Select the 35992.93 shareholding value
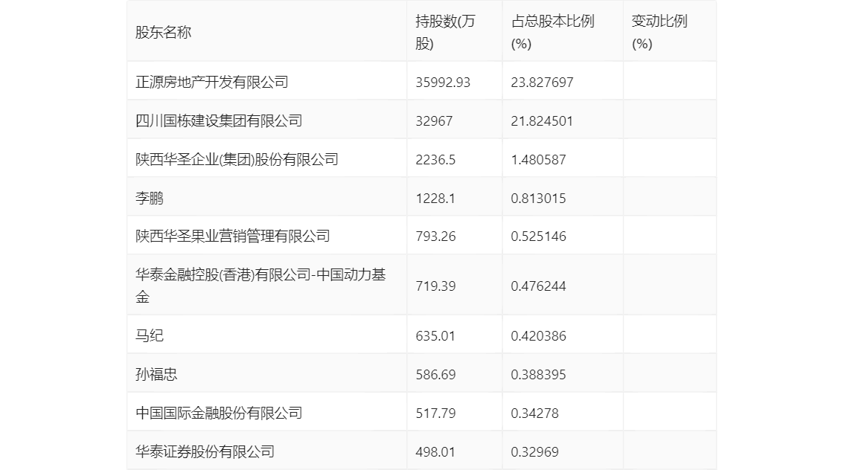 click(x=443, y=83)
